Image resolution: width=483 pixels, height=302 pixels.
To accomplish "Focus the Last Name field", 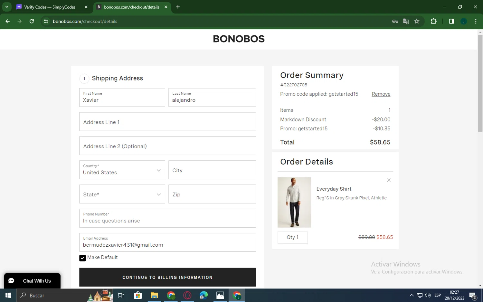I will coord(212,98).
